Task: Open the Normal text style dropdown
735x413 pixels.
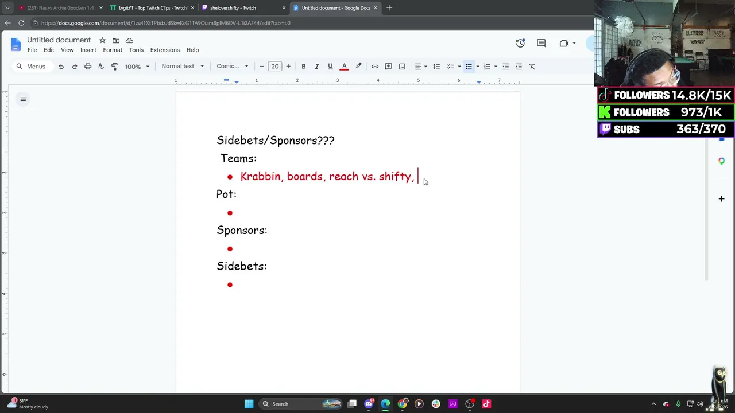Action: (183, 67)
